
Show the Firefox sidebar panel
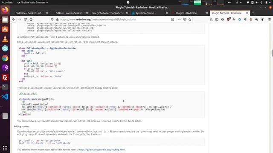point(217,20)
